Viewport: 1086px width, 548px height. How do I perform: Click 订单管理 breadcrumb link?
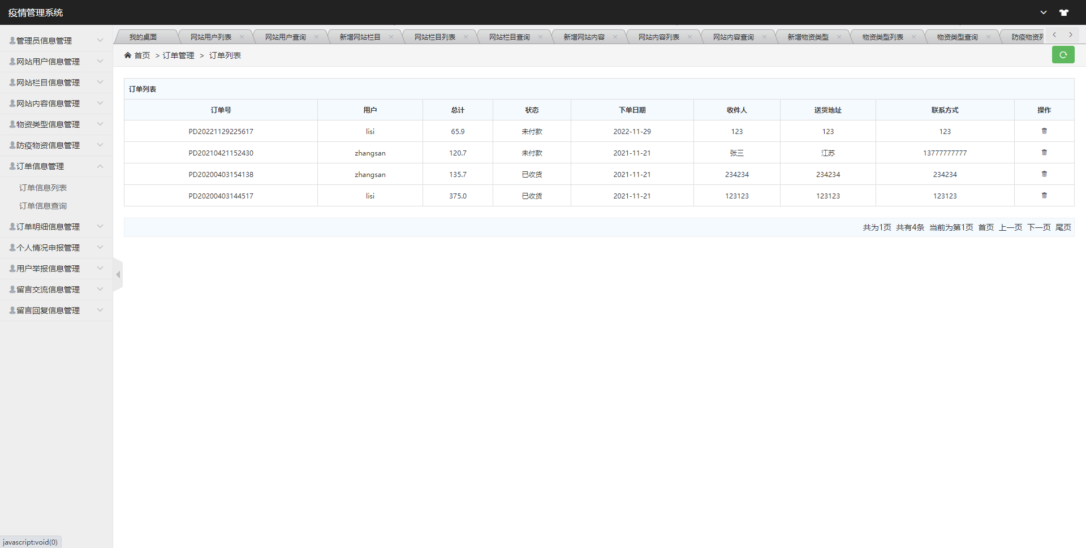click(x=179, y=55)
